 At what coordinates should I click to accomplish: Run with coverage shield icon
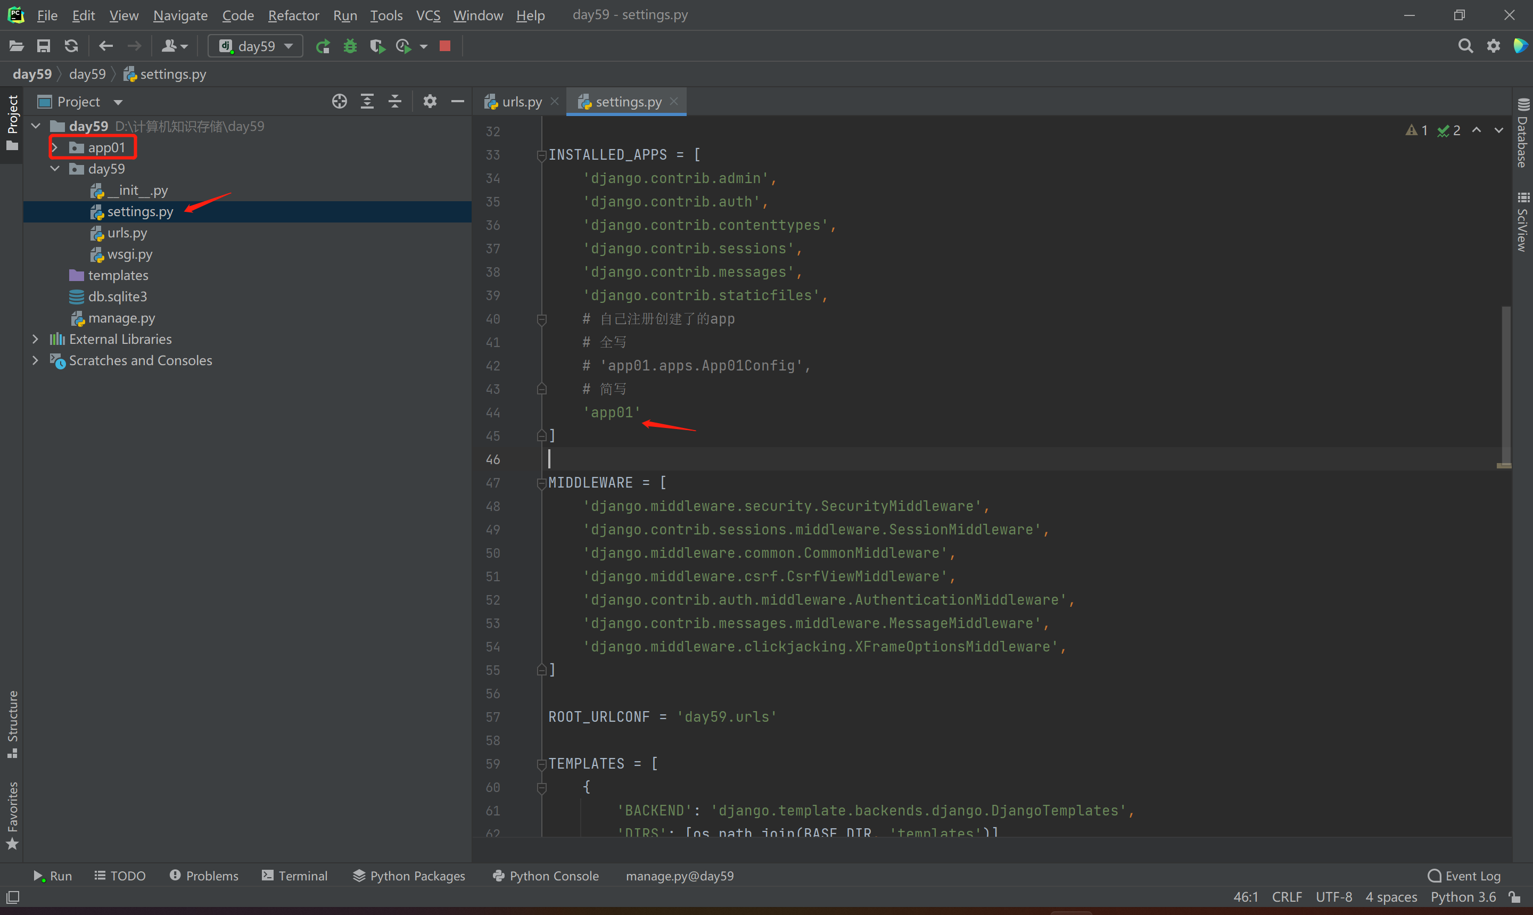377,46
